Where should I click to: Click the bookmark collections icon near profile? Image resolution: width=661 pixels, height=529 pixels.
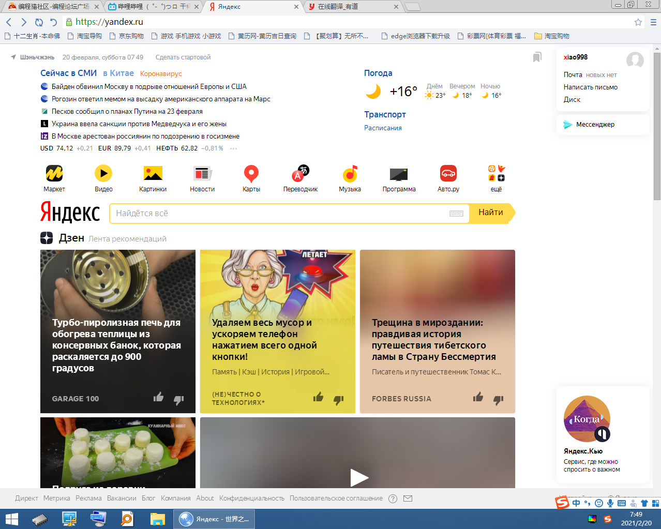point(537,57)
